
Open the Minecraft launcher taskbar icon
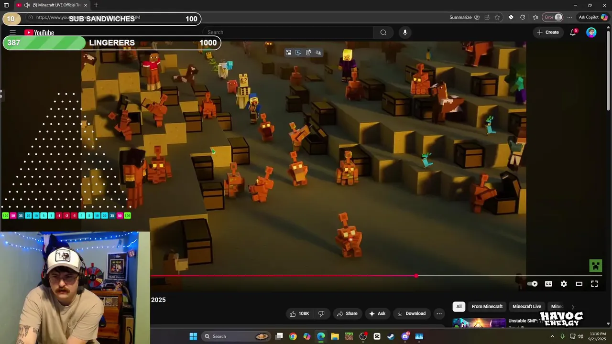349,336
